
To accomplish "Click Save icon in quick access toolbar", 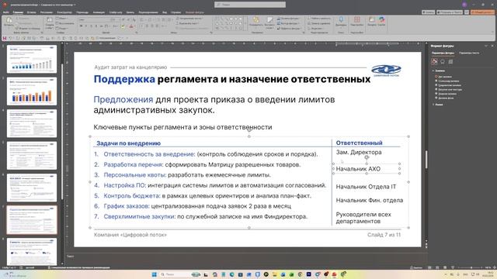I will click(5, 38).
